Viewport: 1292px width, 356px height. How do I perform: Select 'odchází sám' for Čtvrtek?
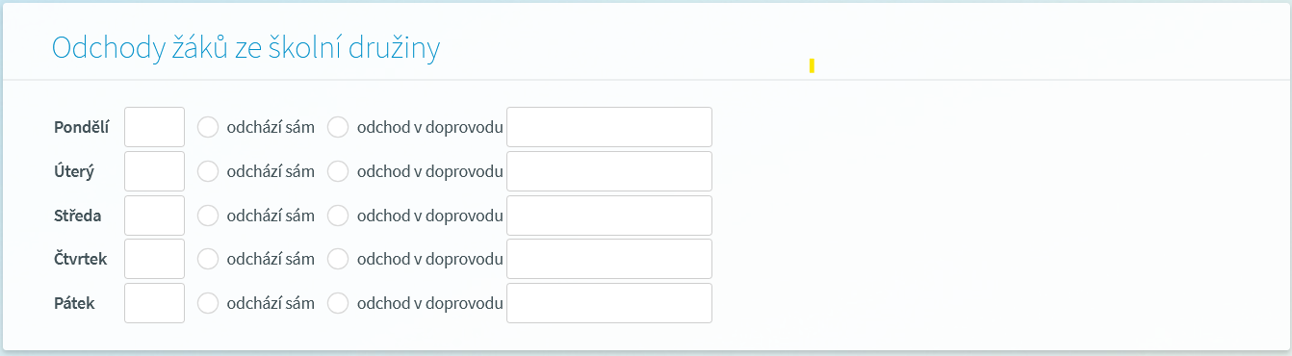208,259
